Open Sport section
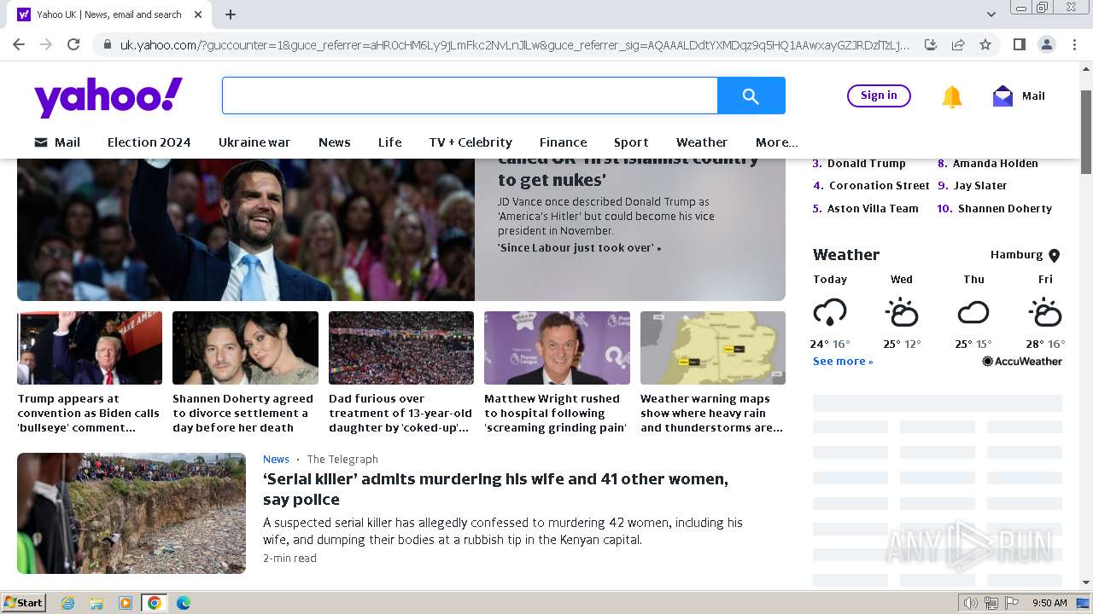Image resolution: width=1093 pixels, height=614 pixels. [631, 142]
